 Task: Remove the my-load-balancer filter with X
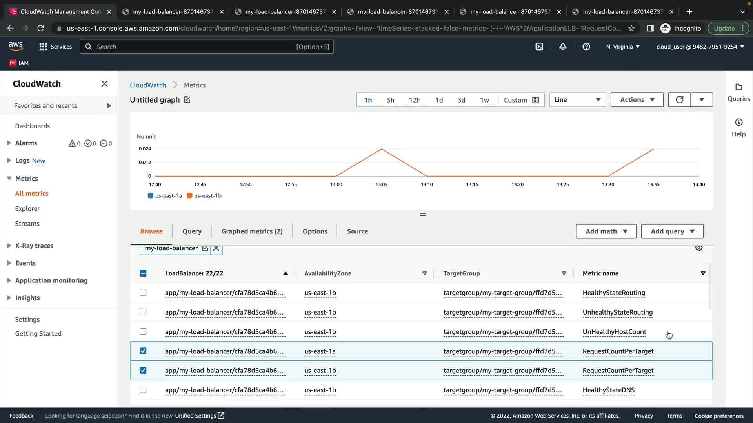pos(216,248)
